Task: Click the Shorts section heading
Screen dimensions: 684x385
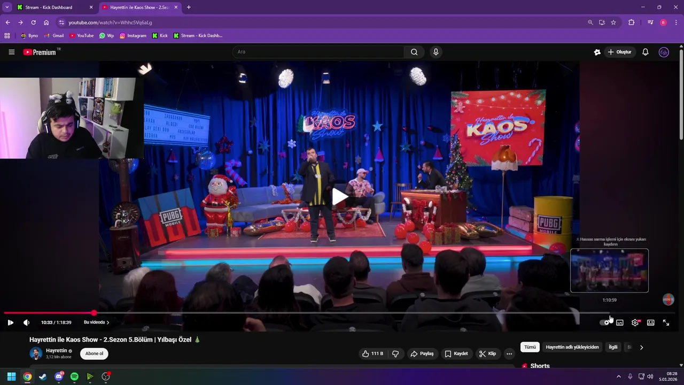Action: [540, 366]
